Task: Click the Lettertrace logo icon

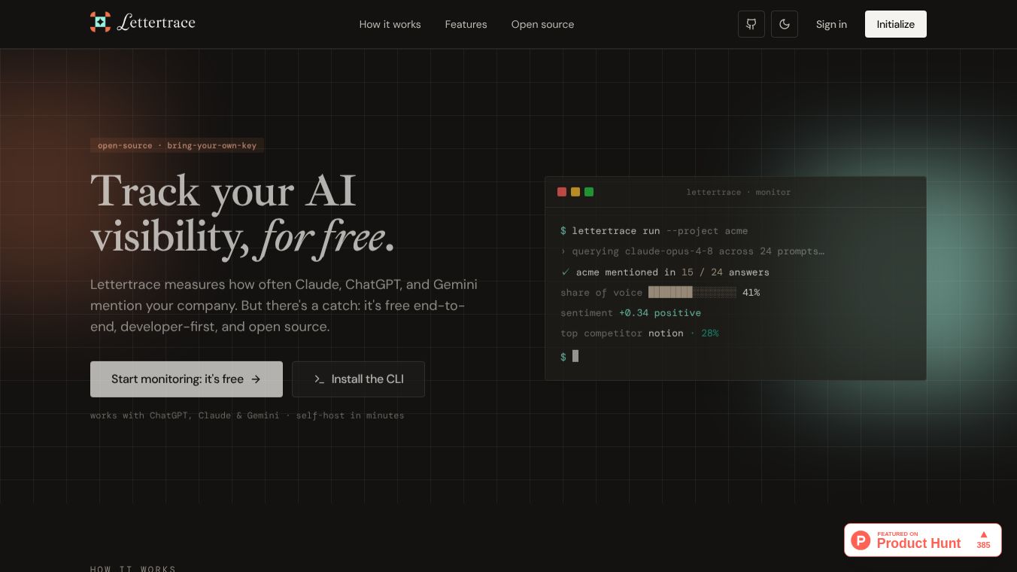Action: tap(100, 23)
